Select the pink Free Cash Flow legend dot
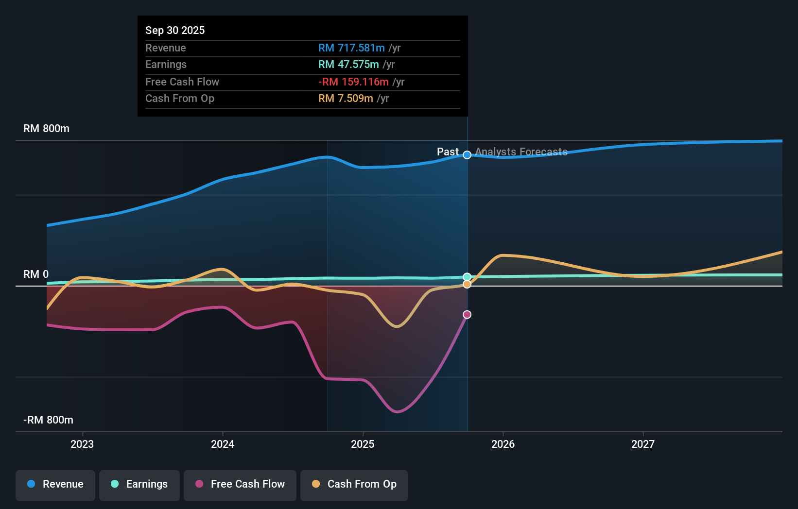This screenshot has width=798, height=509. 199,484
